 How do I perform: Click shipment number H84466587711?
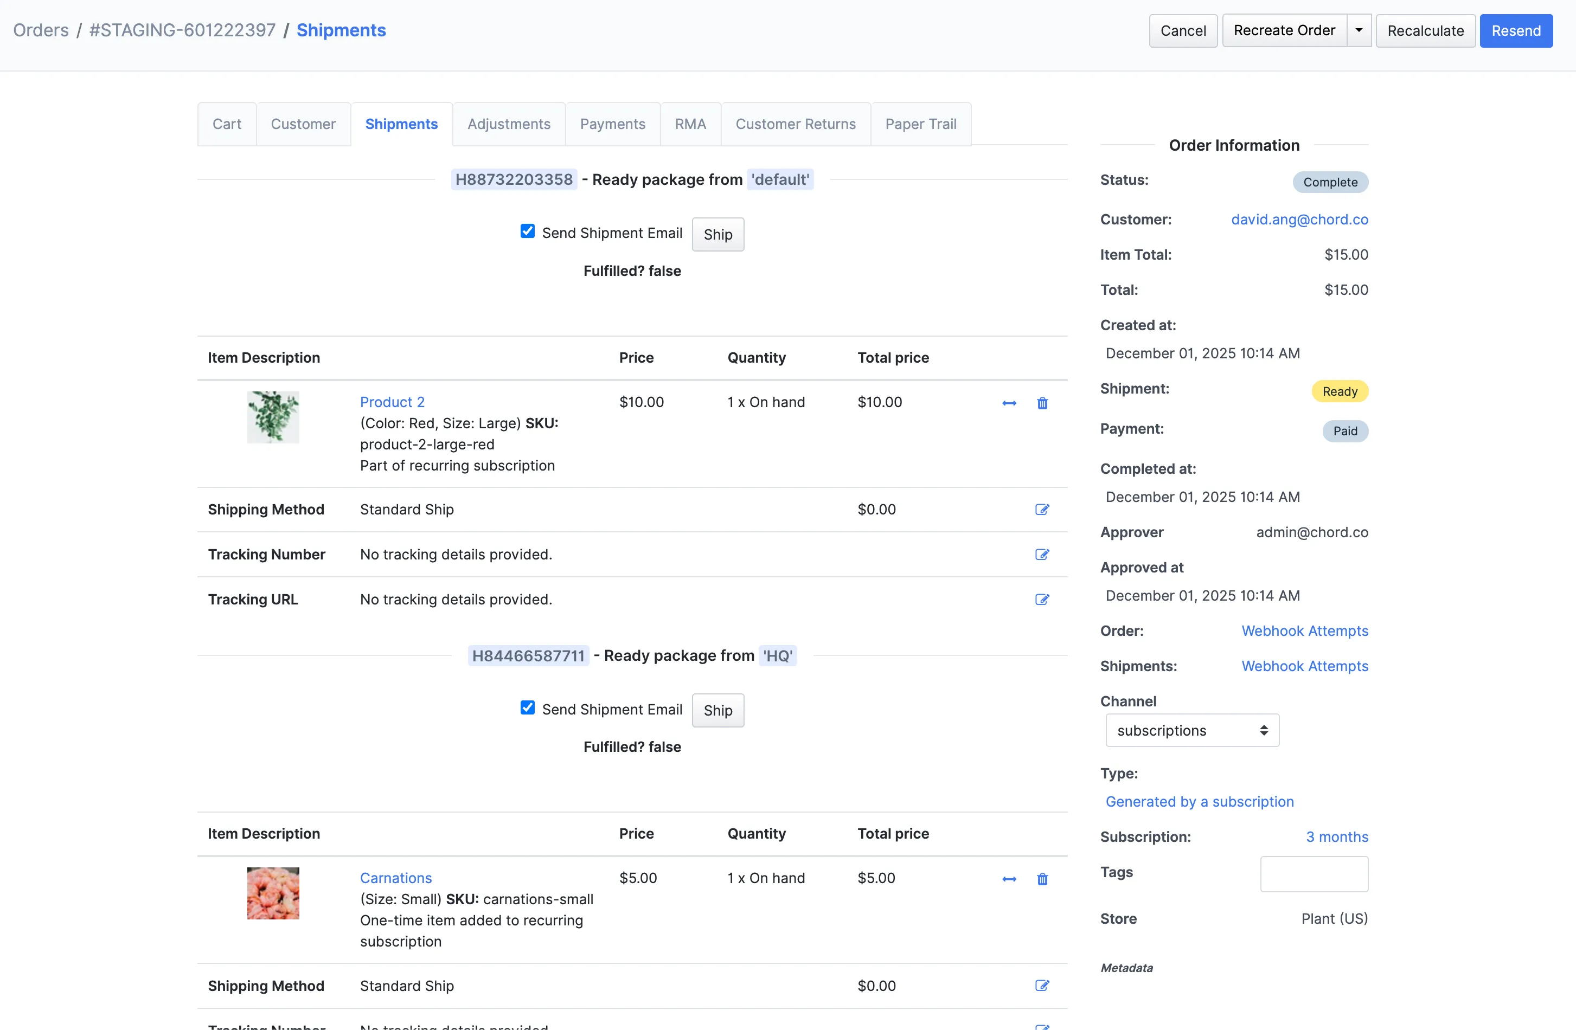528,655
